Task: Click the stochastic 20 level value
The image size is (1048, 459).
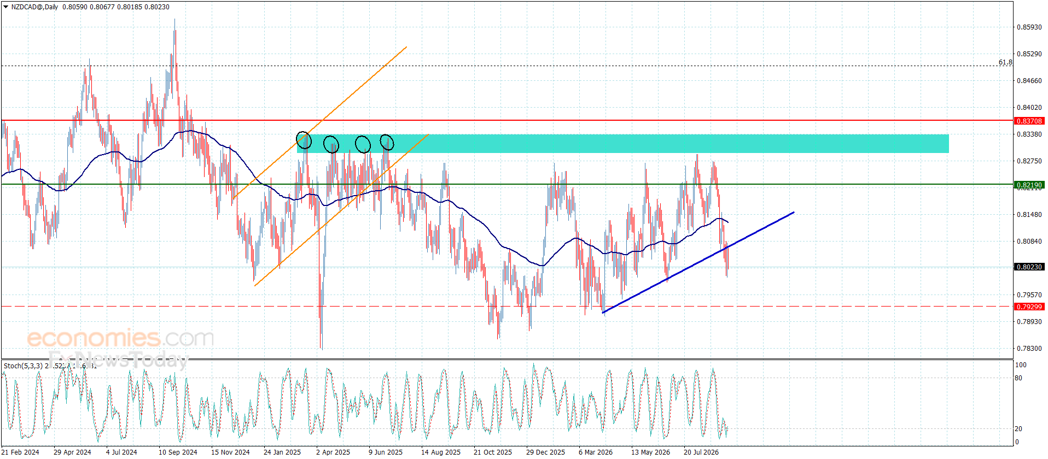Action: point(1018,428)
